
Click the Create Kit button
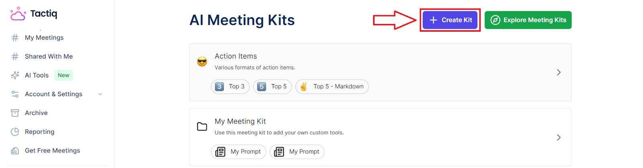pos(450,20)
